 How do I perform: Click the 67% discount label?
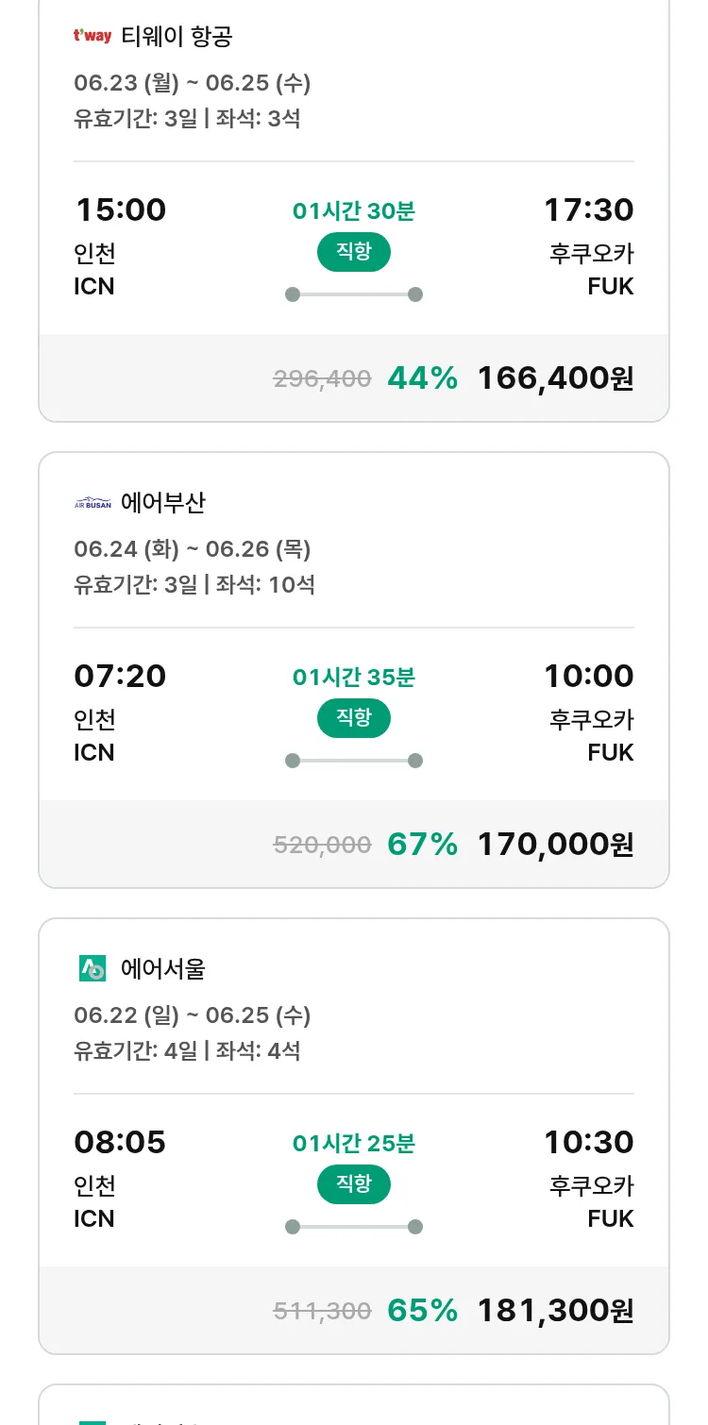[x=422, y=845]
